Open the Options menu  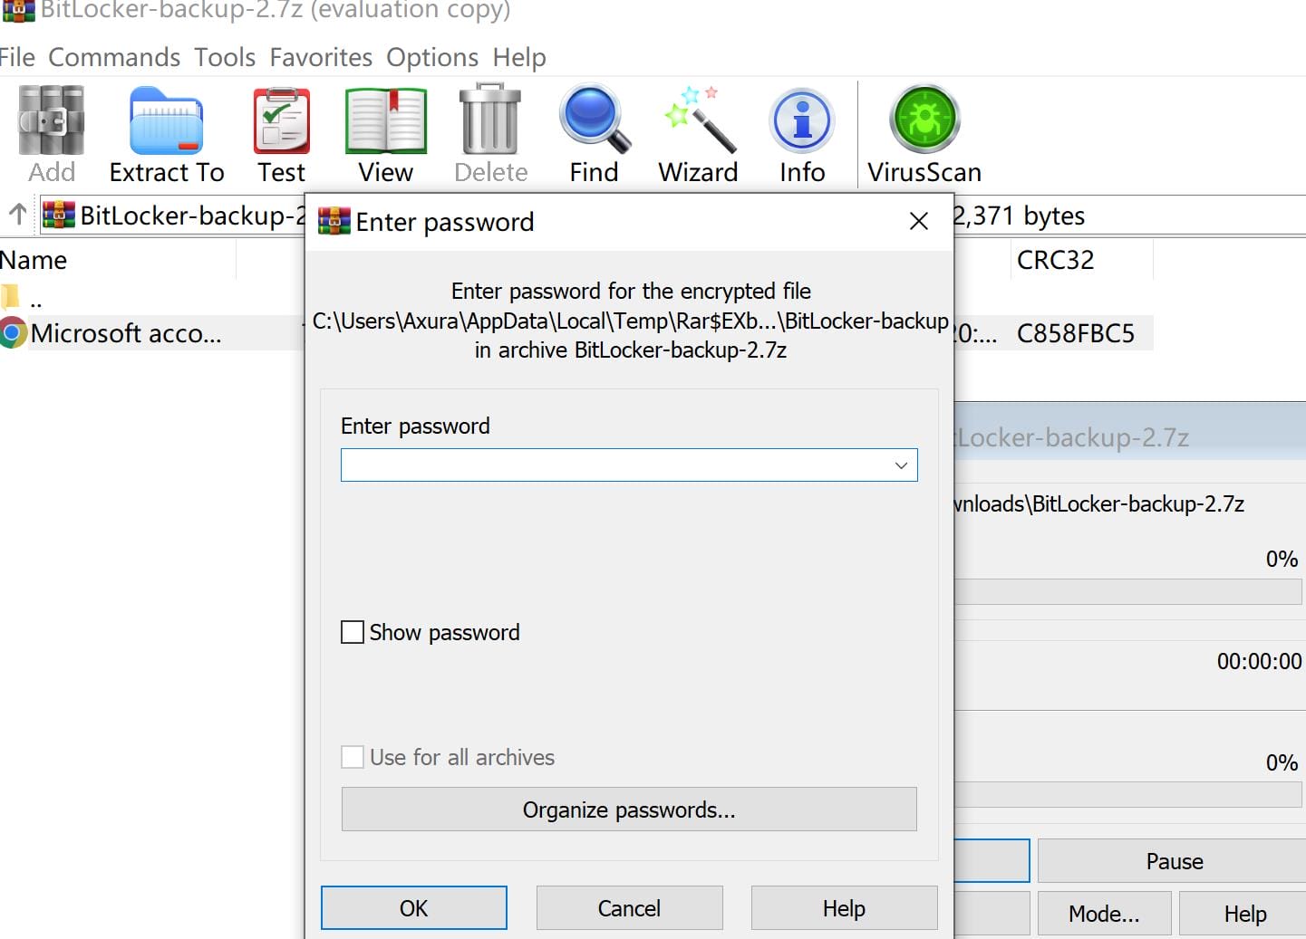432,57
